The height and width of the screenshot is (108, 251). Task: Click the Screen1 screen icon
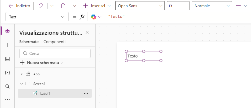28,84
